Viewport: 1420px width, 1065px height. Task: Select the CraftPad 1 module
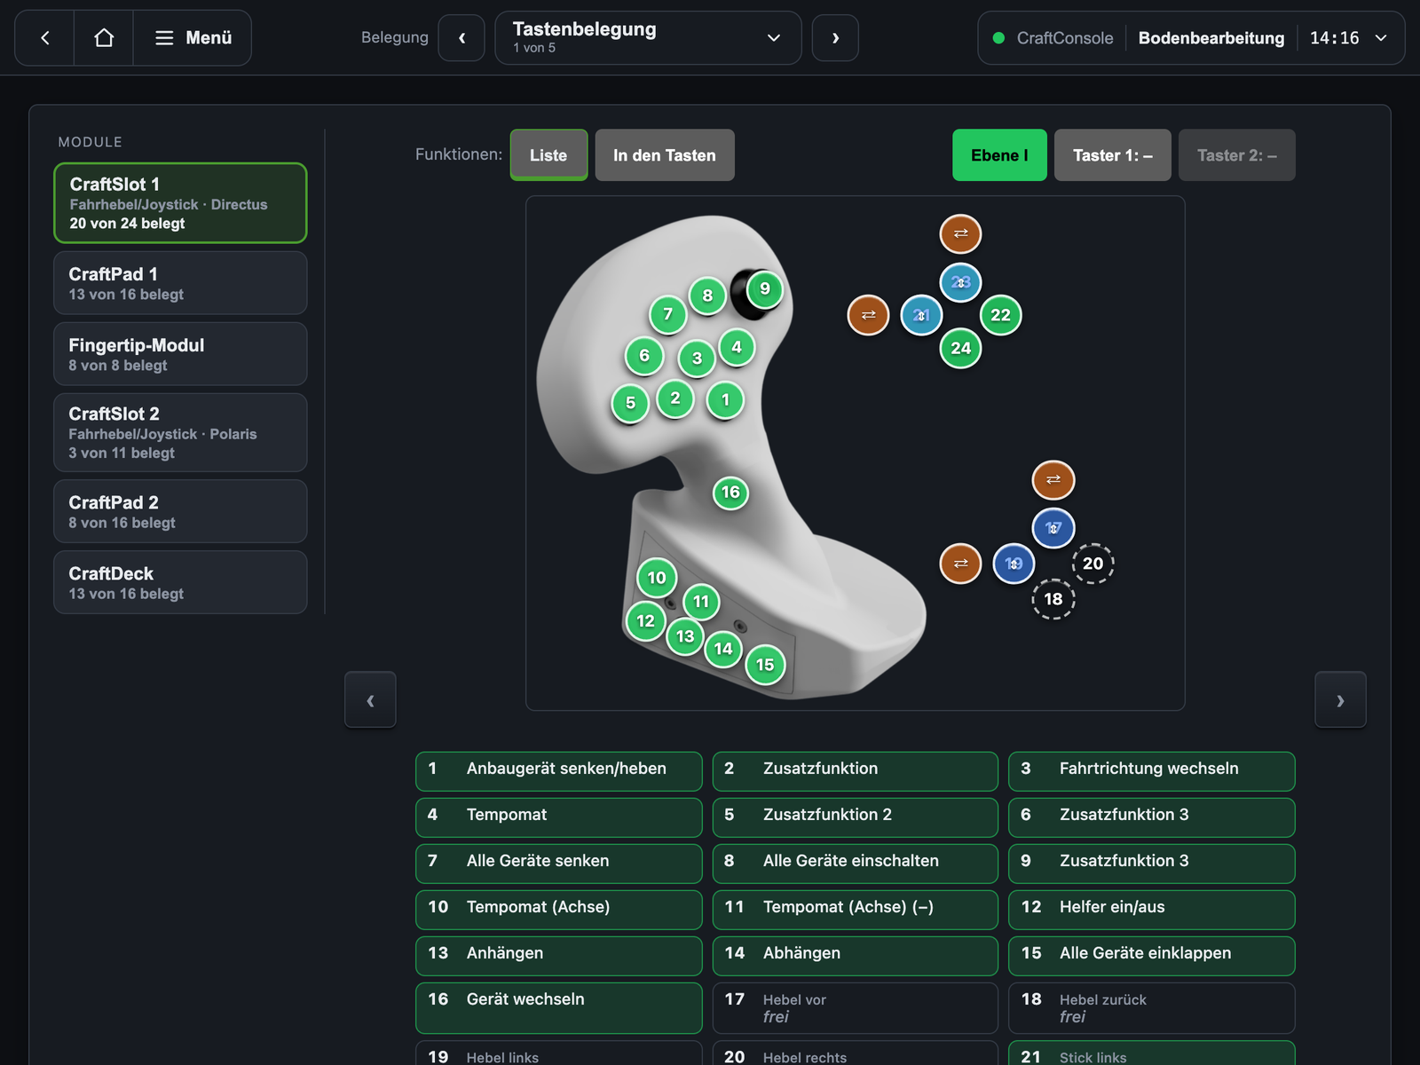(180, 283)
